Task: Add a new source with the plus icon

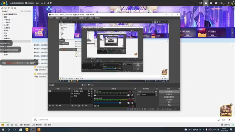Action: [x=72, y=106]
